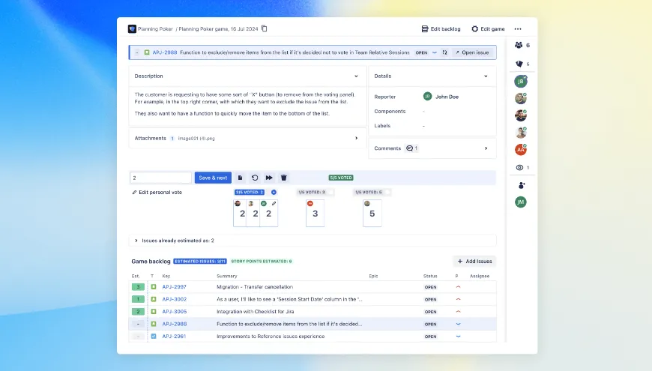
Task: Click the estimate input field showing 2
Action: [x=160, y=178]
